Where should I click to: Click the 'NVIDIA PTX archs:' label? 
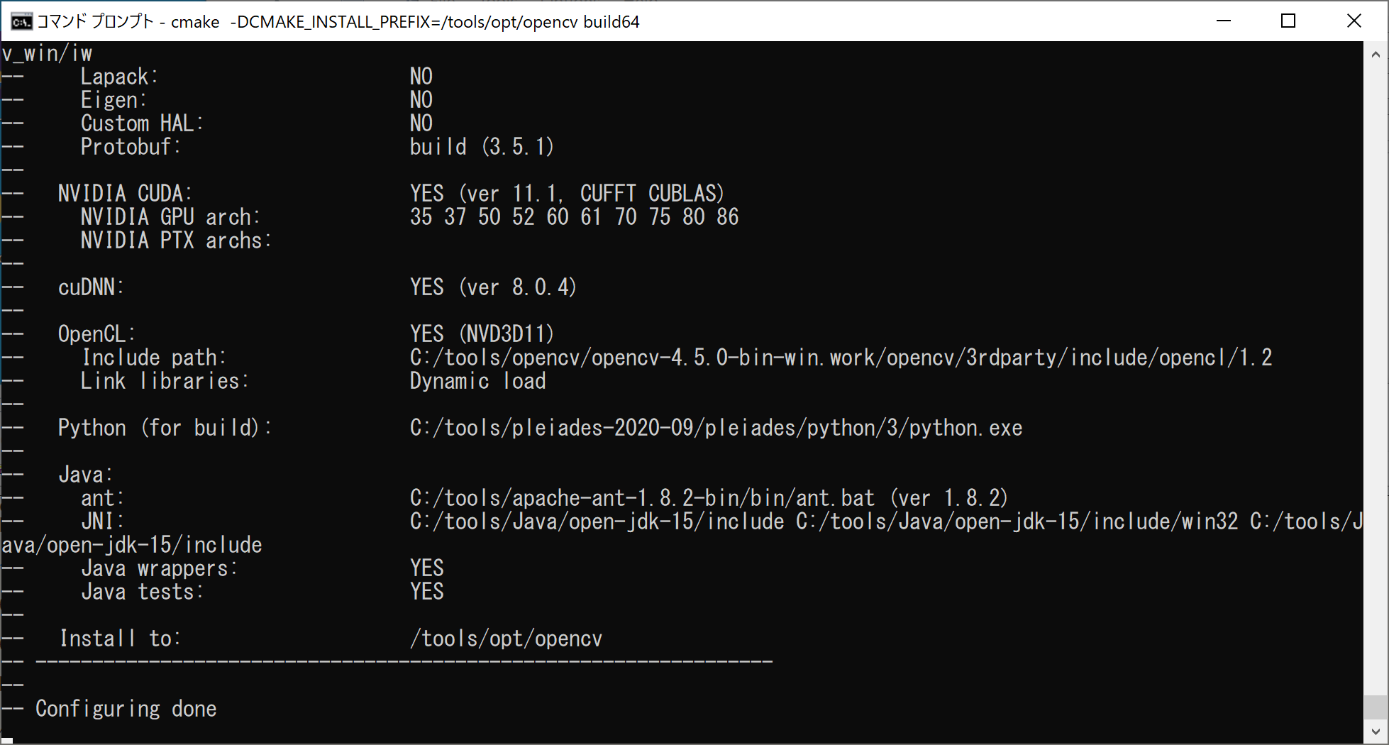pos(176,241)
